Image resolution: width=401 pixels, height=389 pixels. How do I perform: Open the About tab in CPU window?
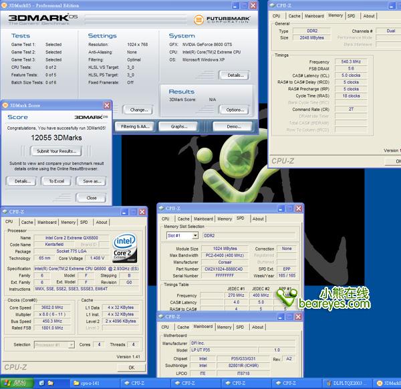[101, 222]
